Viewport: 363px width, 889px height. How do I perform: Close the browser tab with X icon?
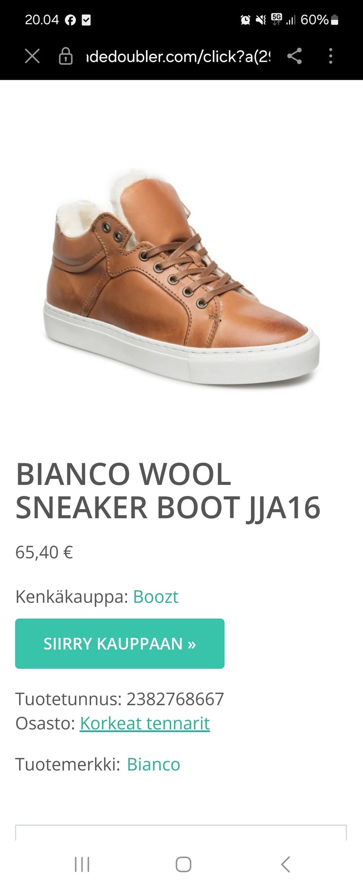point(32,56)
